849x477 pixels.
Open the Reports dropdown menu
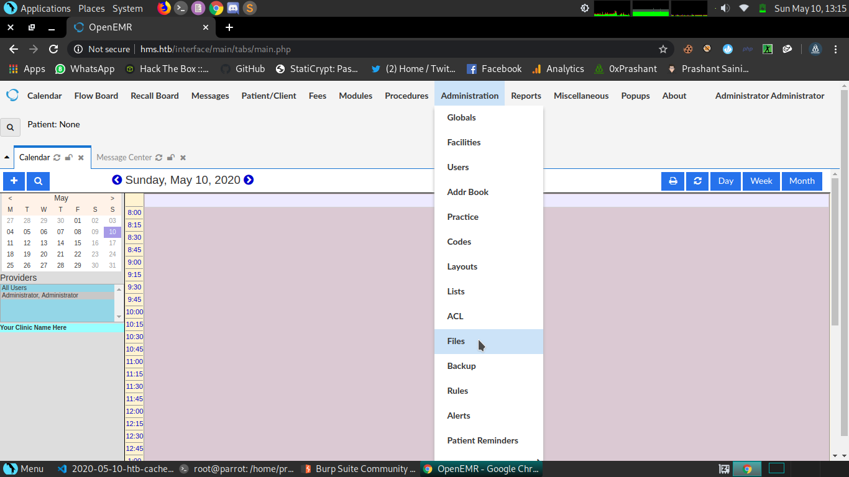pos(526,96)
